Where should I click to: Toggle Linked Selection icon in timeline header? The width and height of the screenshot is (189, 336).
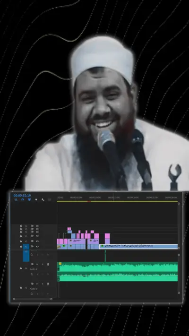coord(29,199)
